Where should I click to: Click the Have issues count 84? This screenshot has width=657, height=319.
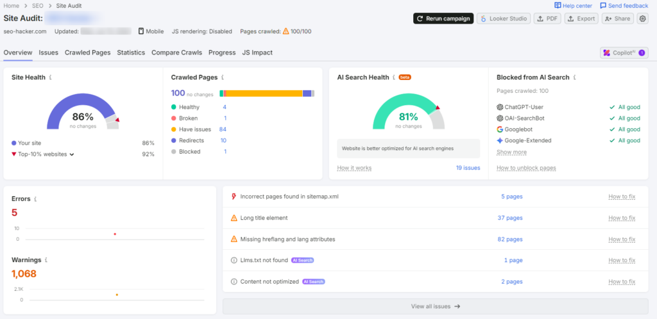[223, 129]
